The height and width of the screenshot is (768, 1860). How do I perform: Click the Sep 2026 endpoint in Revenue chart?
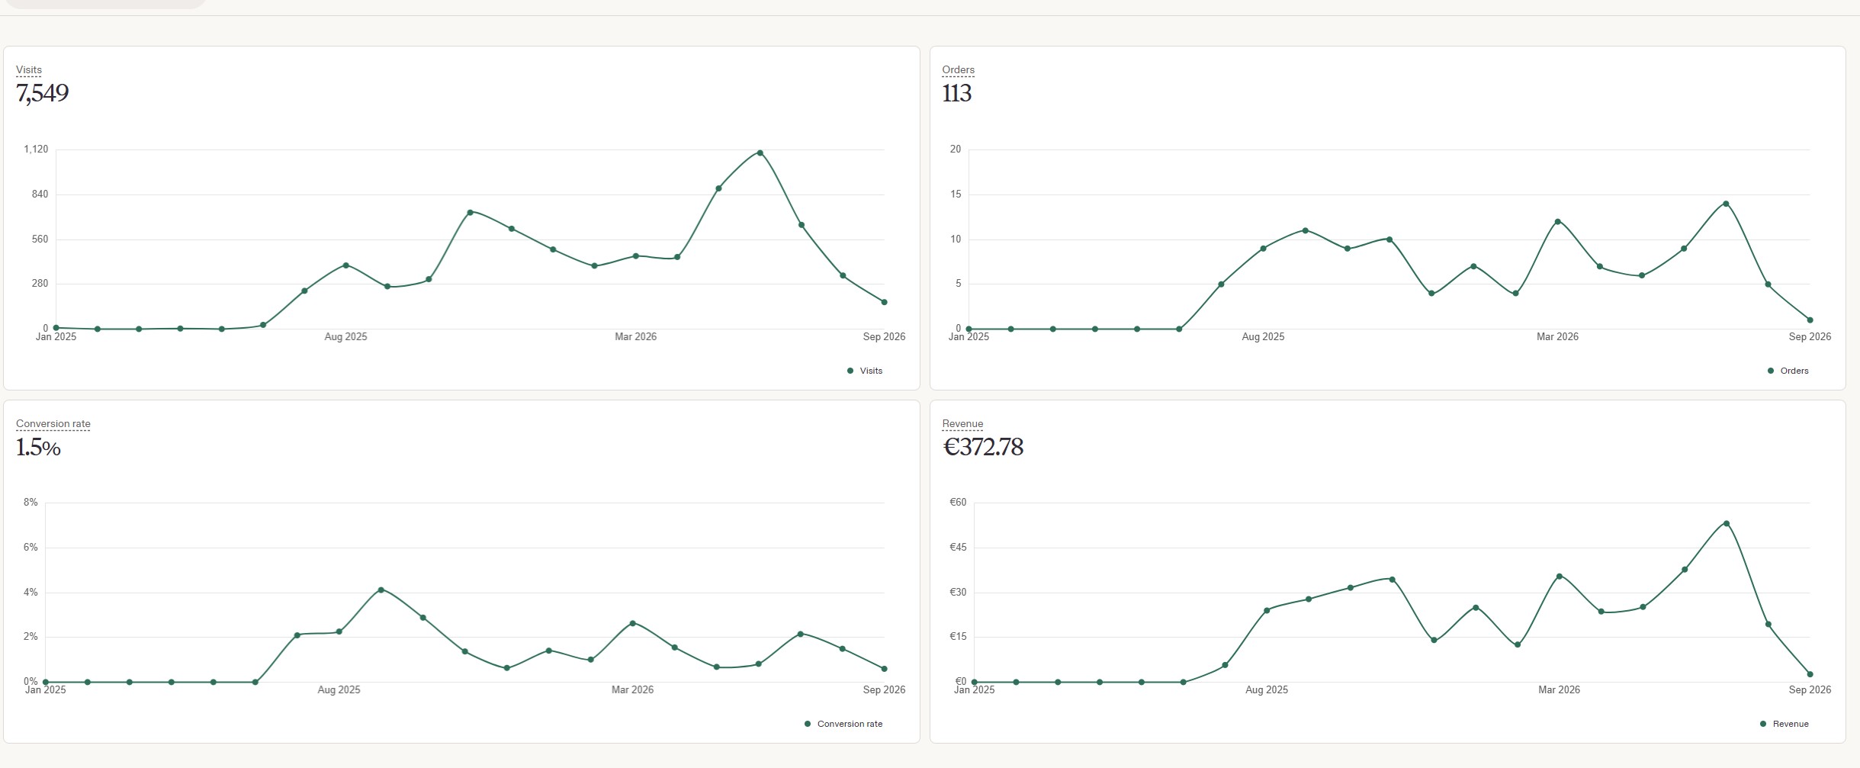pos(1810,674)
